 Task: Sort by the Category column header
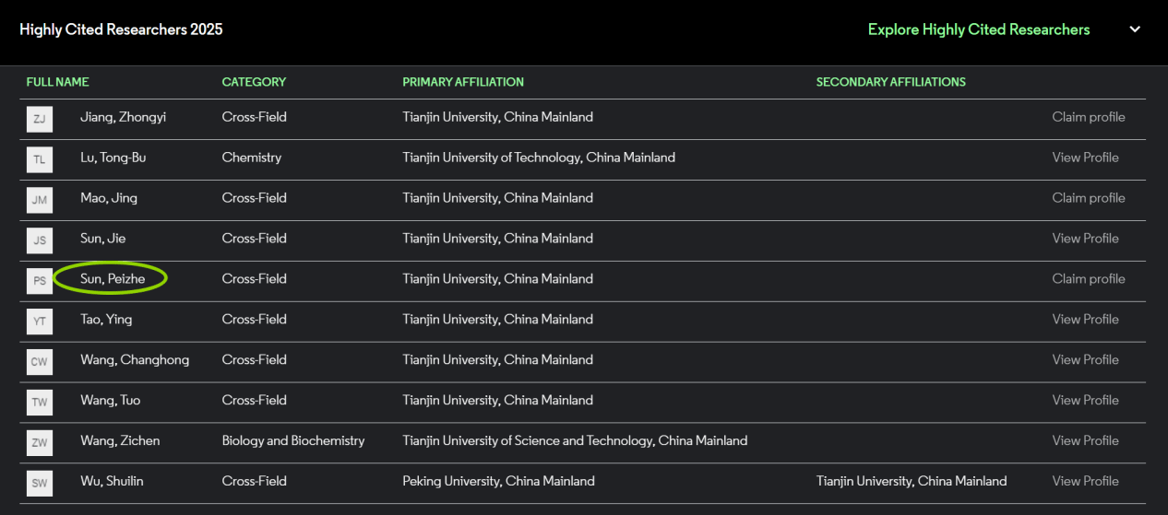click(254, 82)
